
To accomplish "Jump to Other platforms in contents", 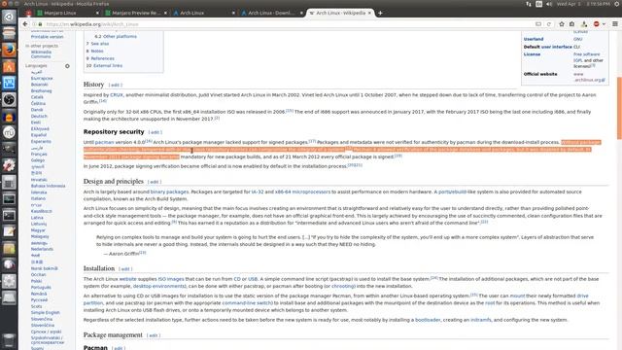I will click(120, 37).
